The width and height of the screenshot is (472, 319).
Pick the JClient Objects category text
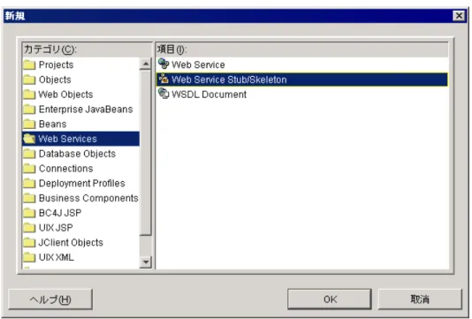click(x=71, y=242)
